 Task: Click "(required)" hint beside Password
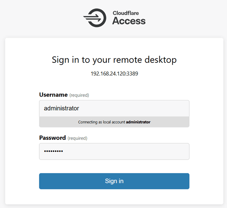(x=77, y=138)
